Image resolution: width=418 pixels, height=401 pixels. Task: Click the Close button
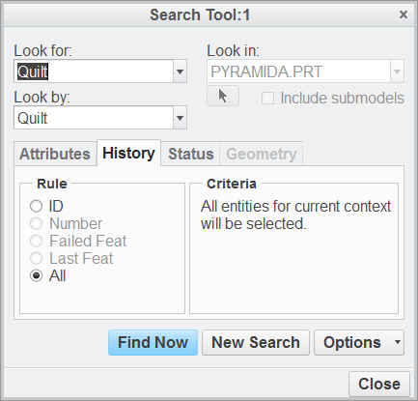click(379, 384)
